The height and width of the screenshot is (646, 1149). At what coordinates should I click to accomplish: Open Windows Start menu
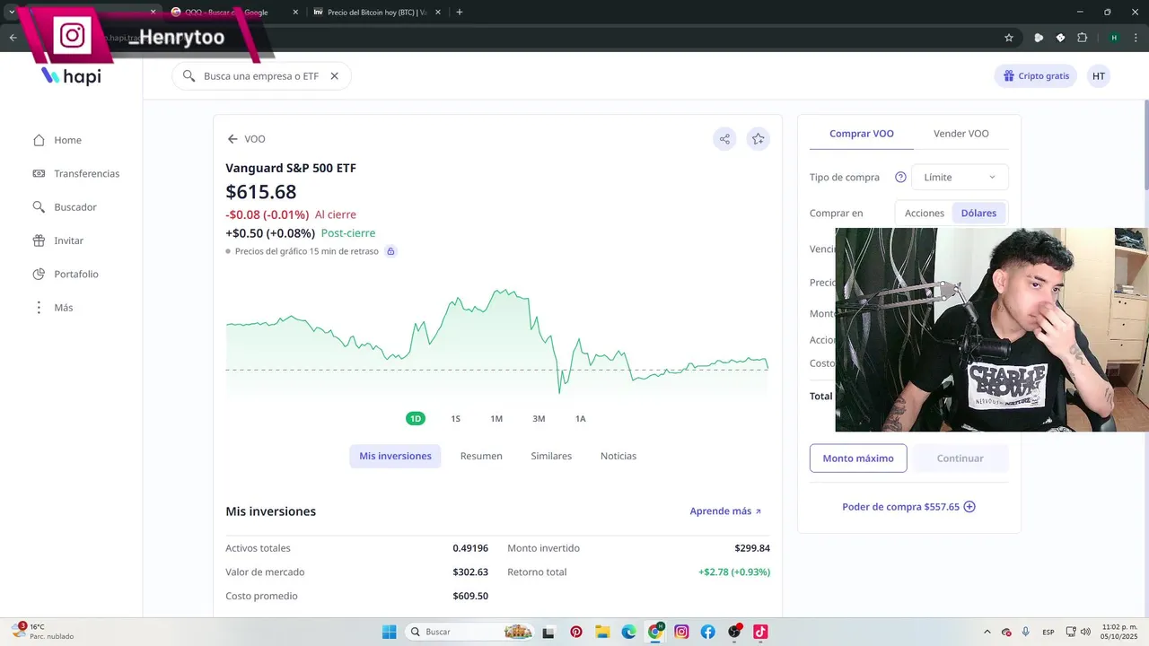point(390,632)
